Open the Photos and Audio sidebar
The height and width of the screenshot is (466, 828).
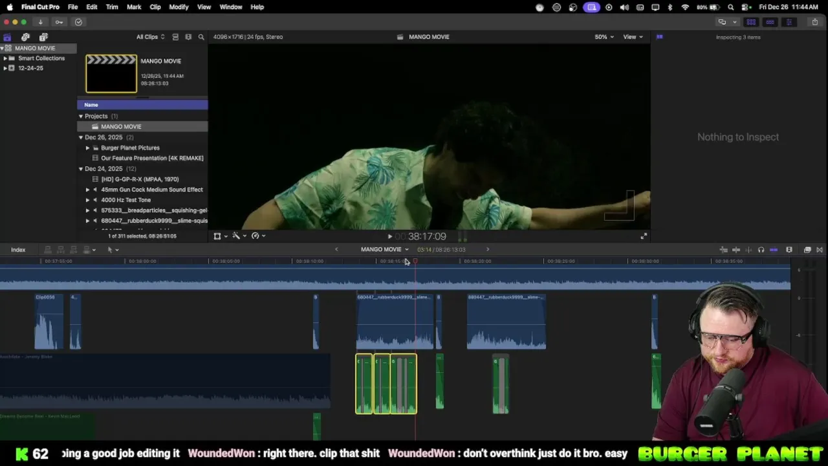(25, 37)
